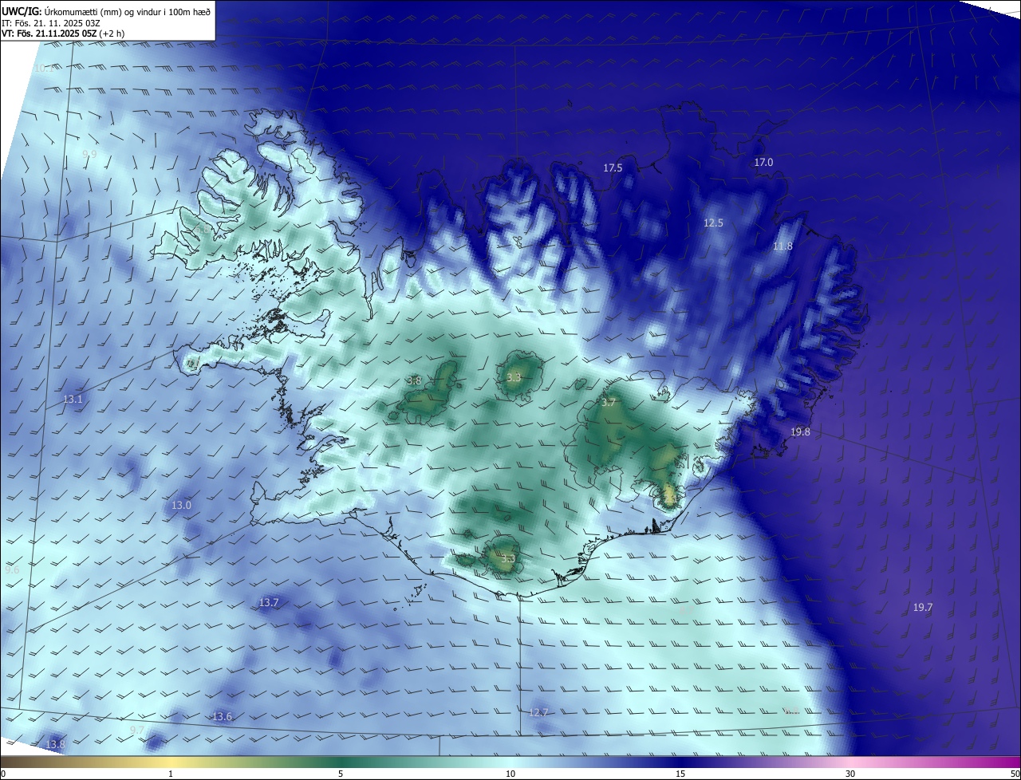Image resolution: width=1021 pixels, height=780 pixels.
Task: Click the 9.6 value label on the map
Action: click(x=12, y=570)
